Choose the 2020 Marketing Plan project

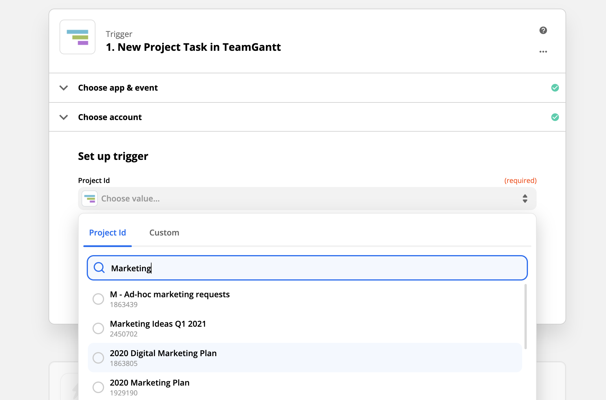pyautogui.click(x=149, y=383)
